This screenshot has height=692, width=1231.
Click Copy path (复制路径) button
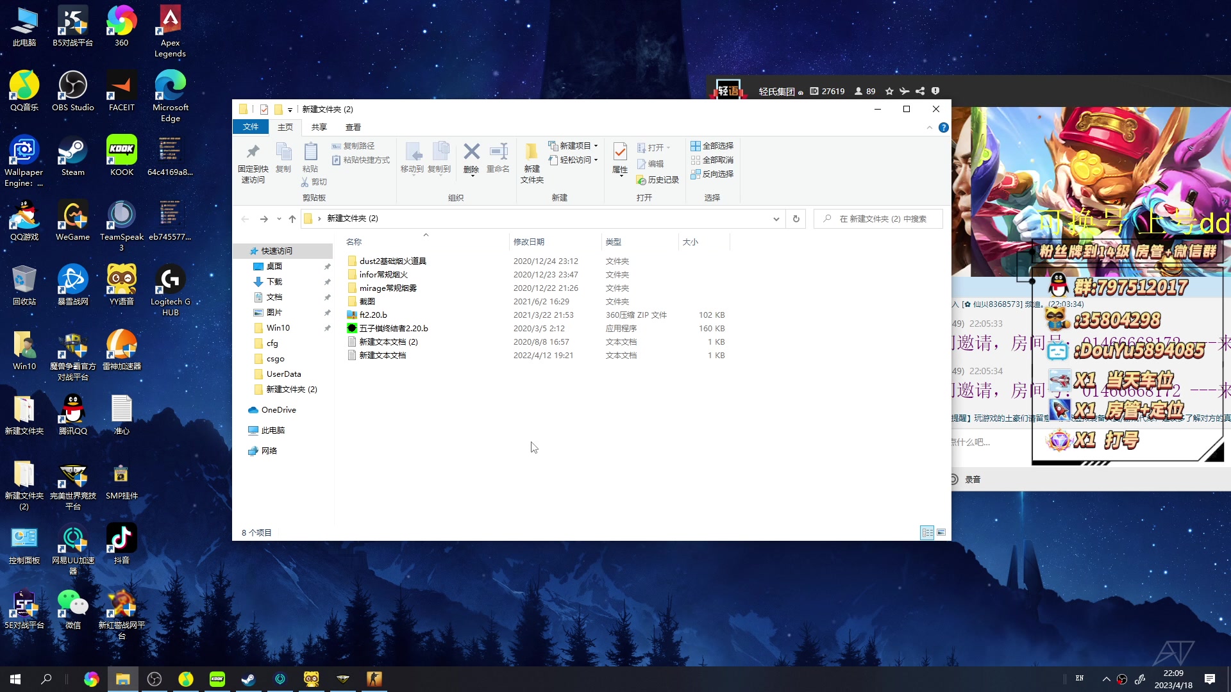click(353, 146)
